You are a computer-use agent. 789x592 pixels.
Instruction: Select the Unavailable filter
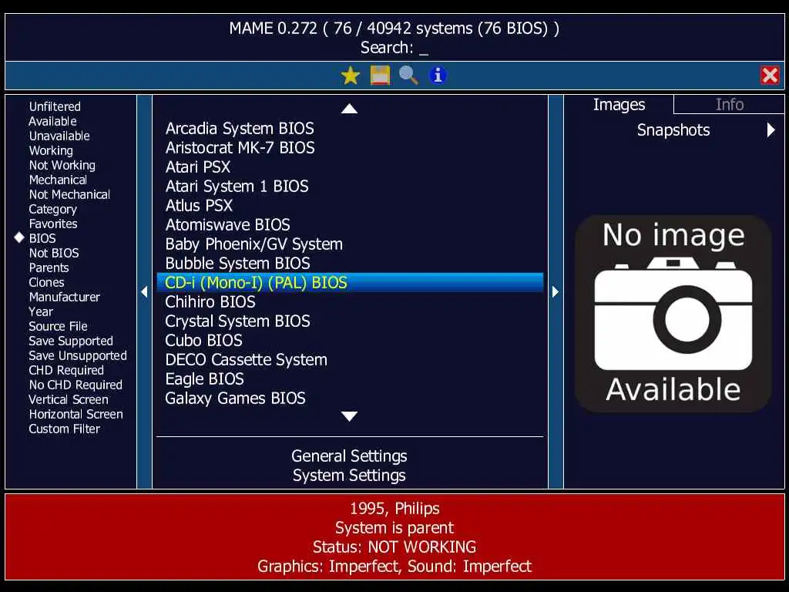pos(59,136)
